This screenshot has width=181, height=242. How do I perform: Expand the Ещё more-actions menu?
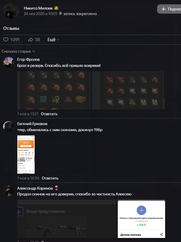click(53, 40)
